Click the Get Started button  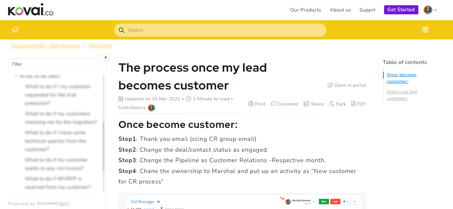coord(401,10)
